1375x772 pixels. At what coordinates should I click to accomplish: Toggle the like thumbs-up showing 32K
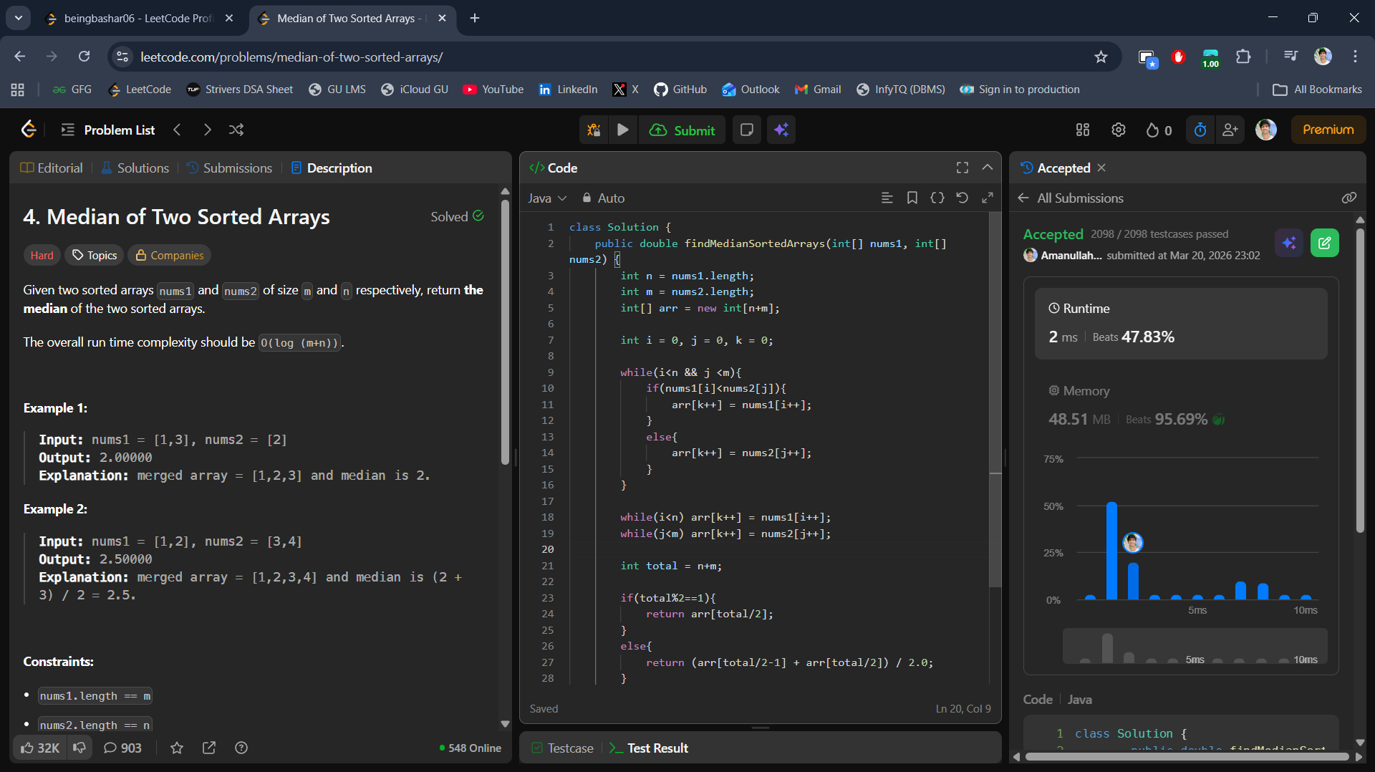(40, 748)
